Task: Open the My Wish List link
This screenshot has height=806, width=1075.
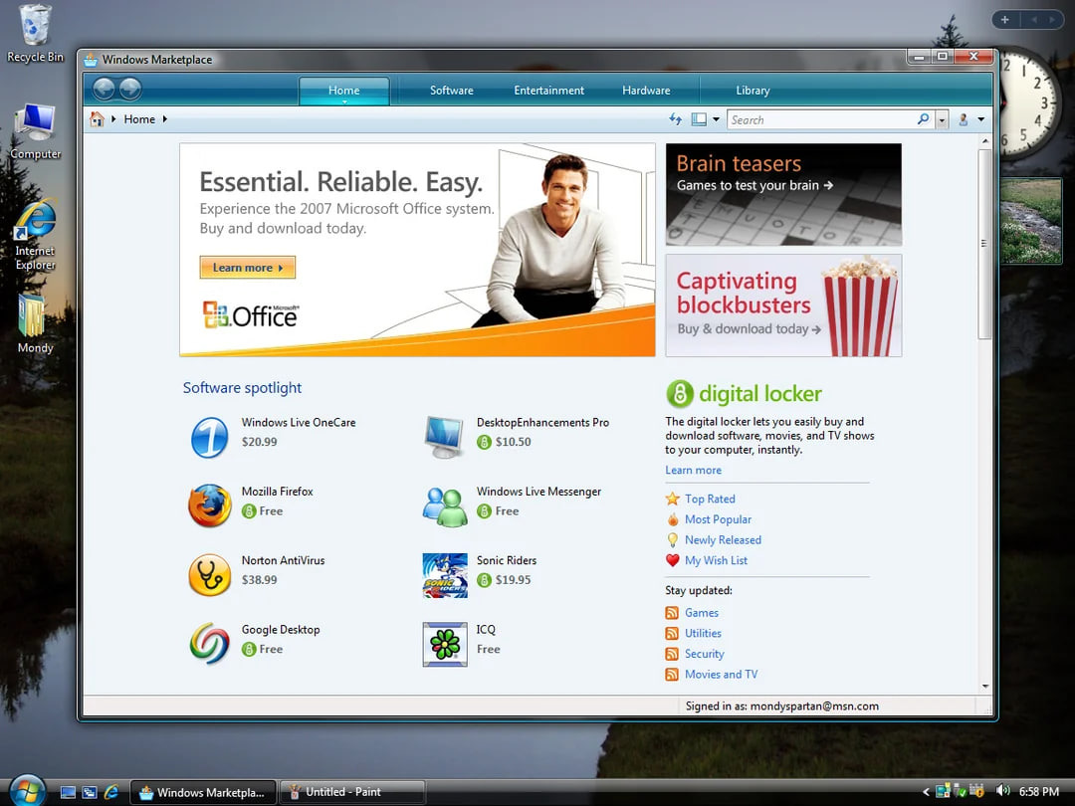Action: [x=716, y=560]
